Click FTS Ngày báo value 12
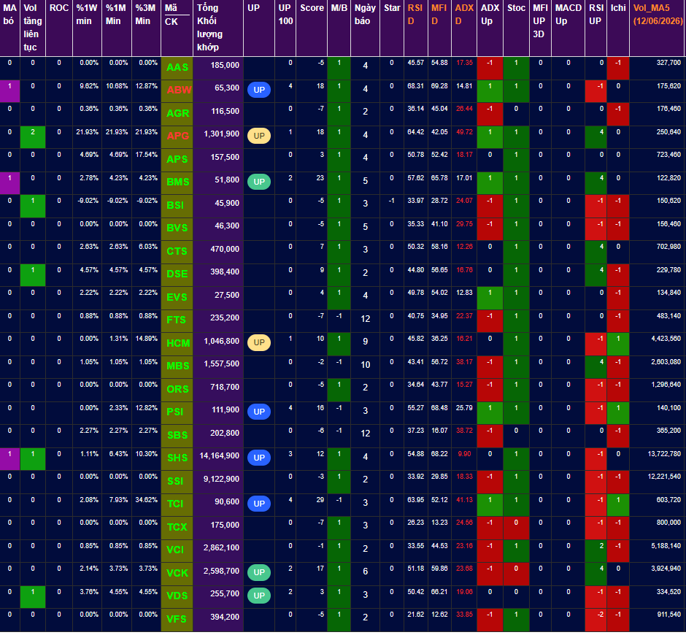The height and width of the screenshot is (635, 686). pyautogui.click(x=366, y=319)
